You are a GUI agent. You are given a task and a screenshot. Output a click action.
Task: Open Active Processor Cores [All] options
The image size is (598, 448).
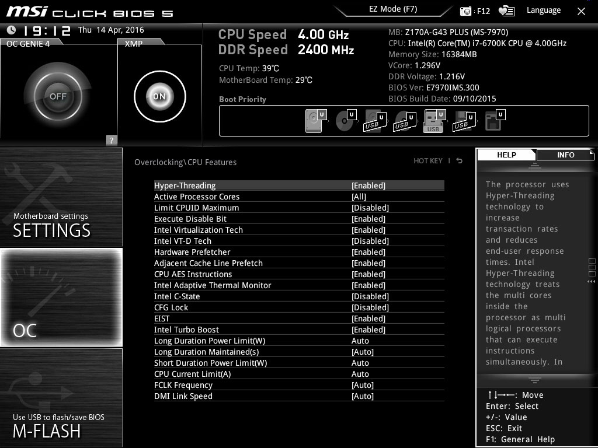299,197
